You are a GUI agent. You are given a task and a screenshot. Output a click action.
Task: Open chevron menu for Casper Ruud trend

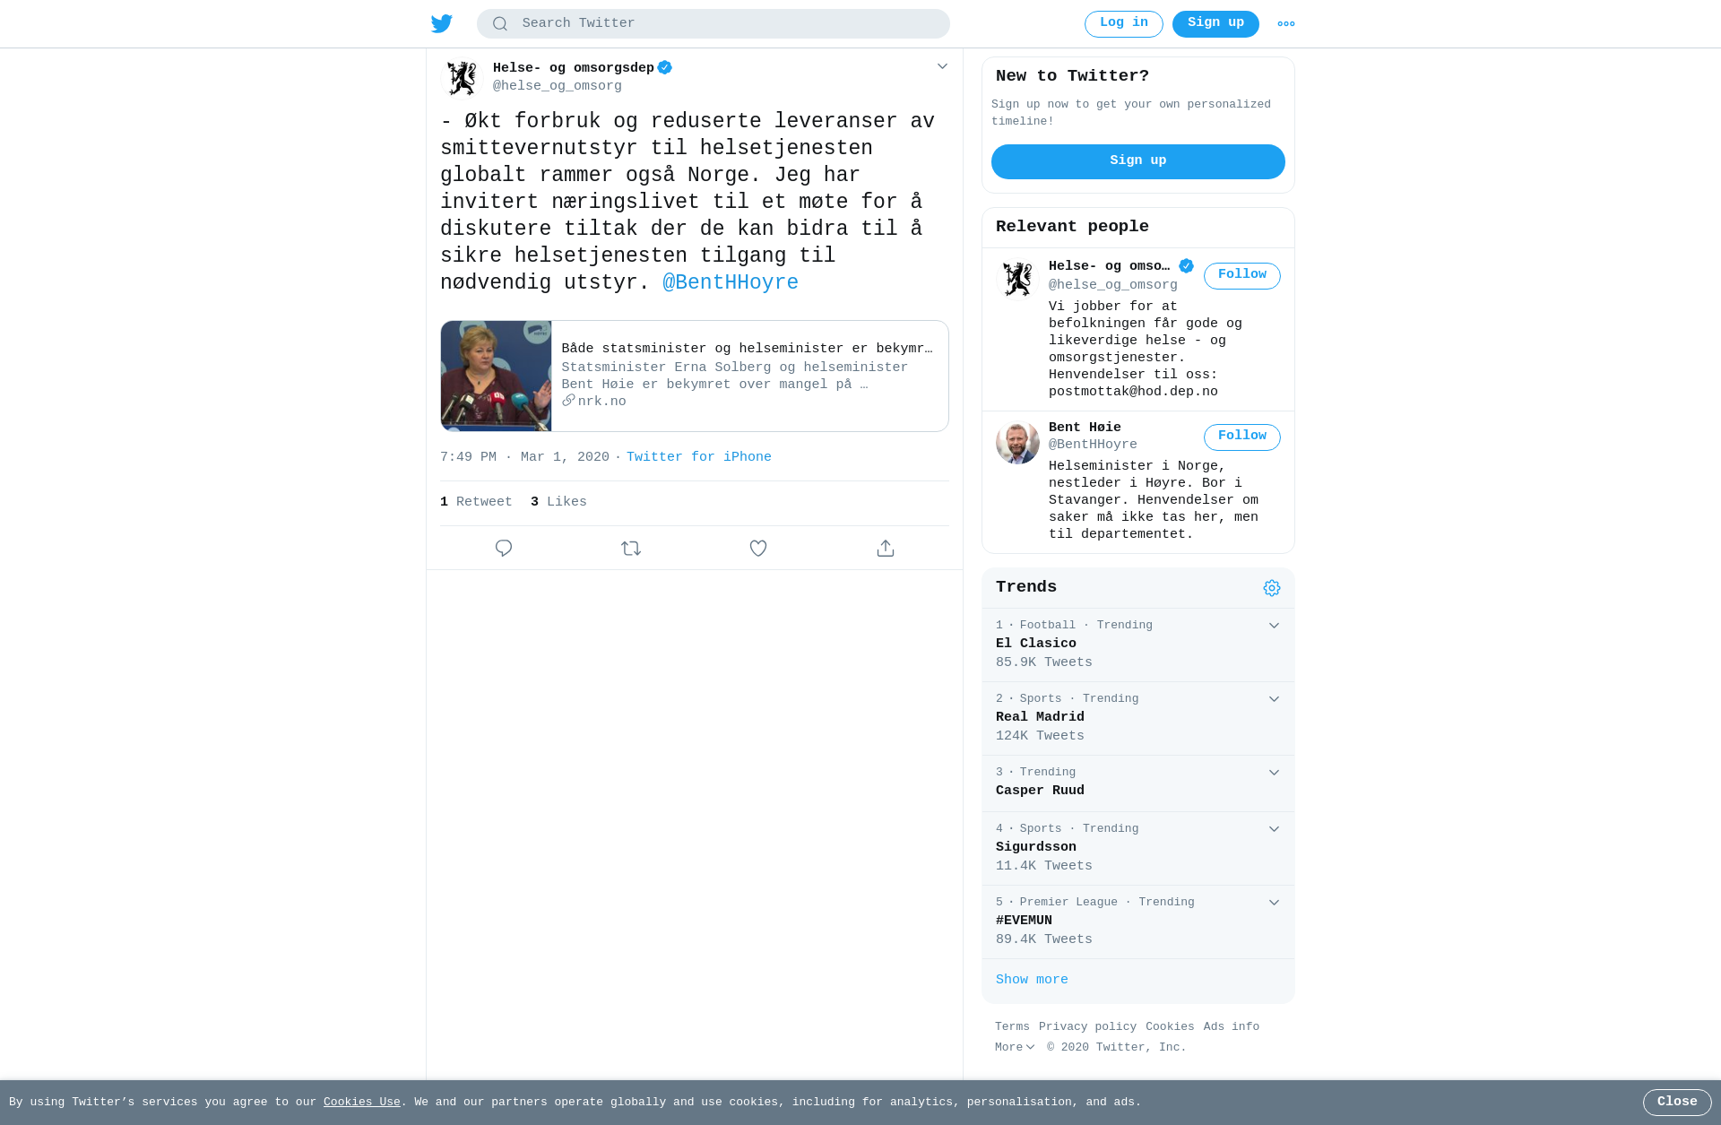pos(1274,773)
